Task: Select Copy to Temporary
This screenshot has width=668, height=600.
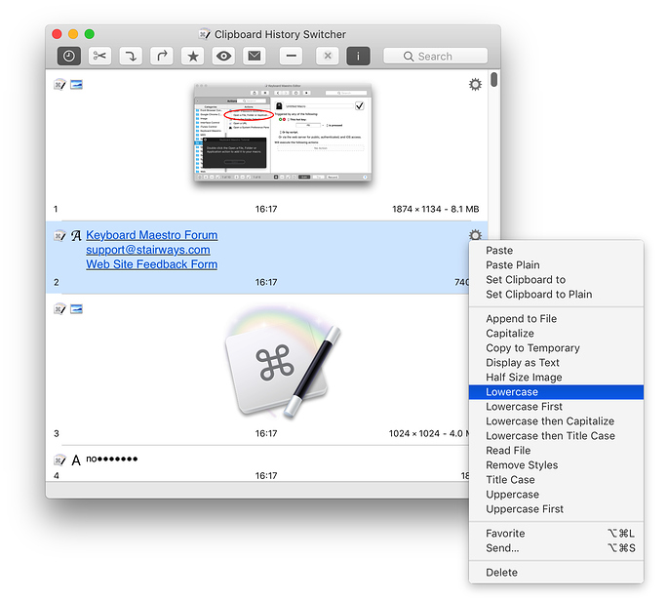Action: click(556, 348)
